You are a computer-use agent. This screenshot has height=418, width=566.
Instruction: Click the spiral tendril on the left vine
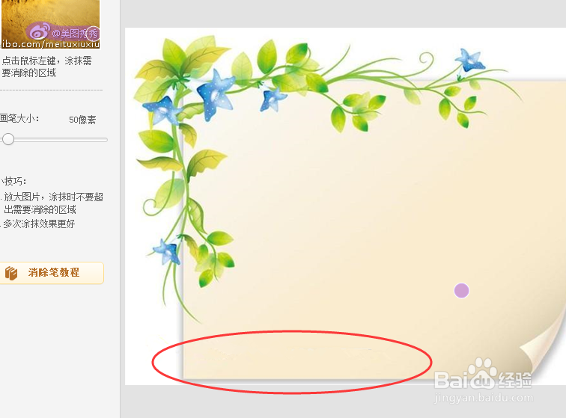pos(150,207)
